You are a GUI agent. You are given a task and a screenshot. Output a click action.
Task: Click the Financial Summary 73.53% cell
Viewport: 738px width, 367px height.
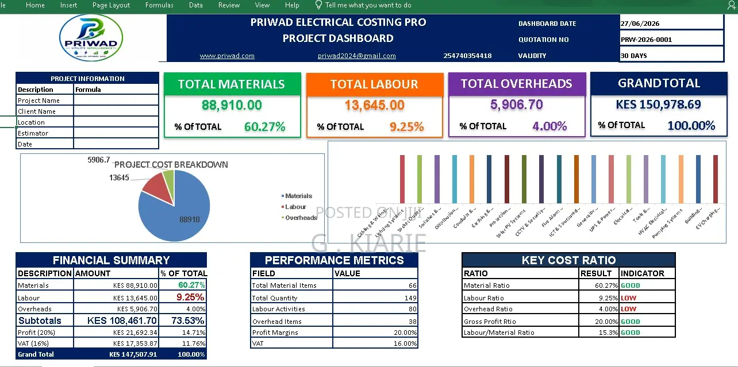tap(183, 320)
